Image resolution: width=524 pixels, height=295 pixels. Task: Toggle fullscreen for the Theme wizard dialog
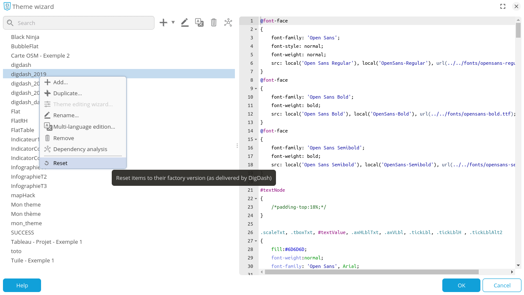pyautogui.click(x=503, y=6)
